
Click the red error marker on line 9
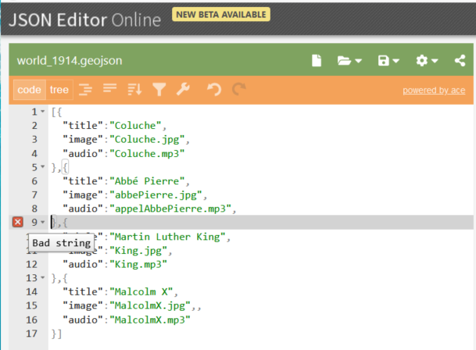click(18, 222)
